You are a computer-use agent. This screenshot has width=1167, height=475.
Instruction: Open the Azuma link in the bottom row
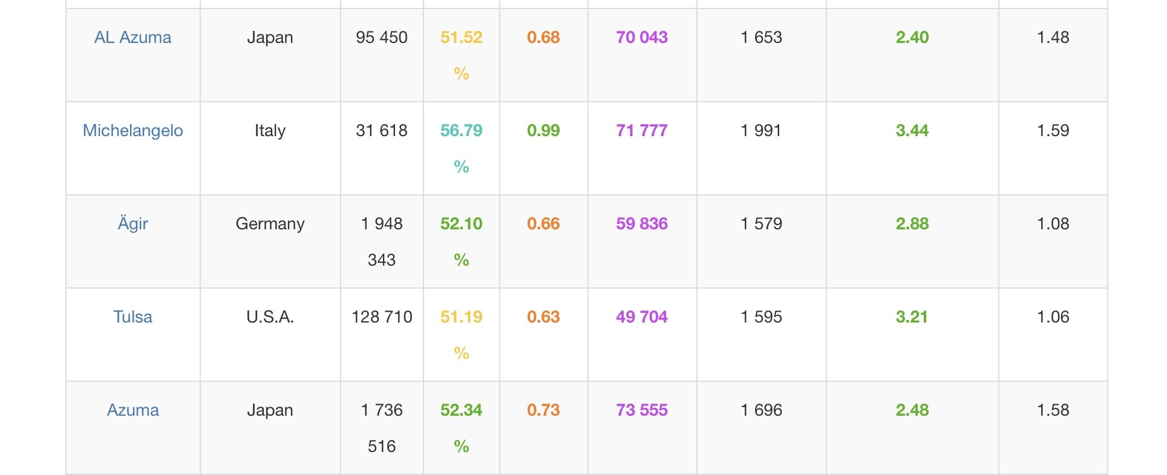(132, 410)
